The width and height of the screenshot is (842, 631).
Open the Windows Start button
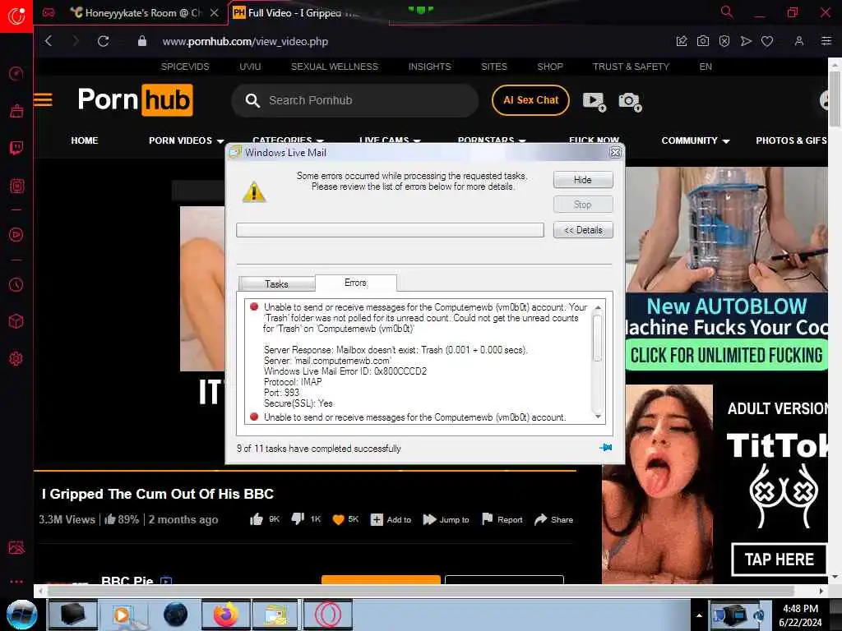[21, 615]
